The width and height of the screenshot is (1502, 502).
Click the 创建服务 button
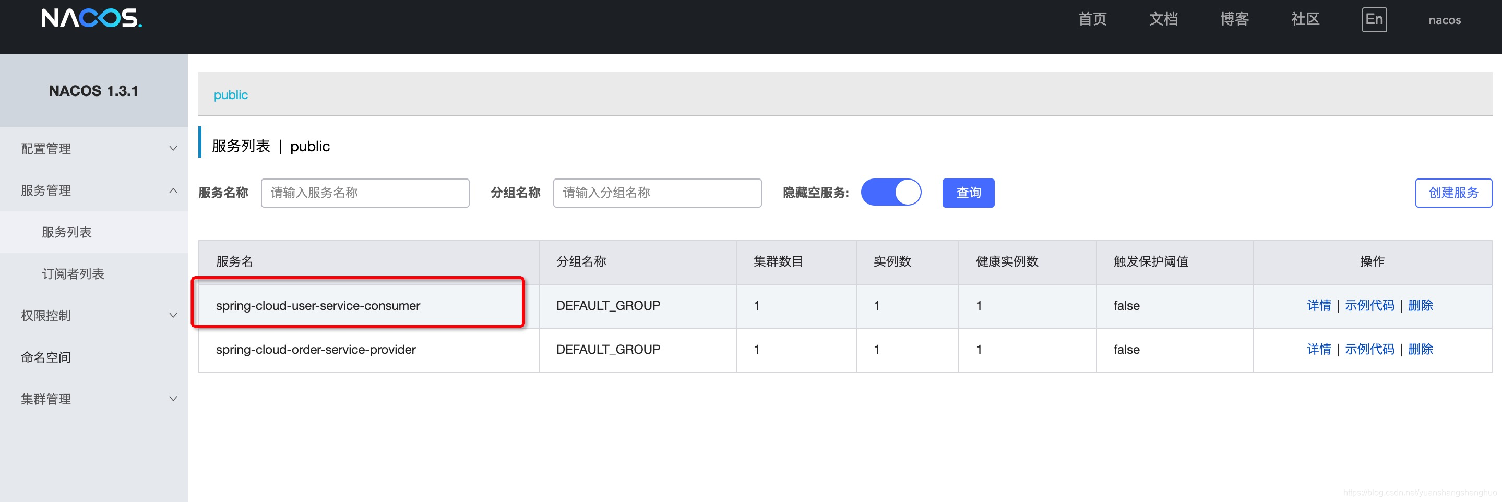pyautogui.click(x=1453, y=193)
